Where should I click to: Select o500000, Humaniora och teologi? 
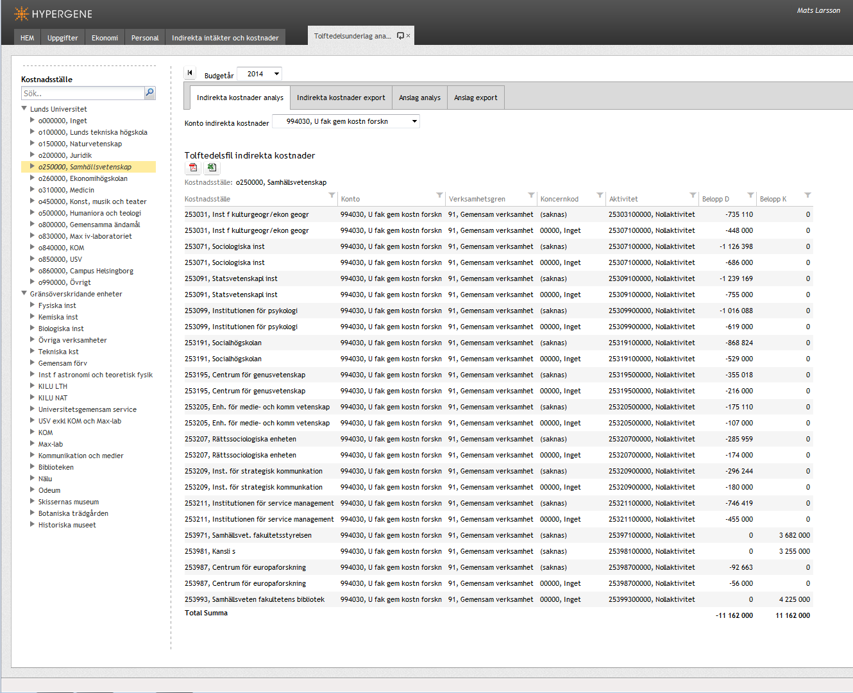pyautogui.click(x=89, y=213)
